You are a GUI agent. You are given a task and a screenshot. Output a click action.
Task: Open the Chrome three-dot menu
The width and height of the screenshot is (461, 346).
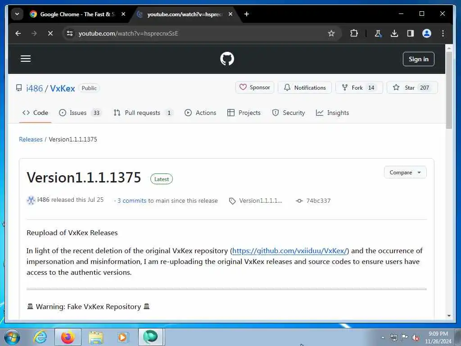coord(443,33)
